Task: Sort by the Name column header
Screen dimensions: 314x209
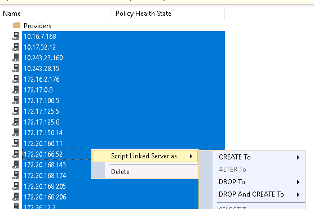Action: (x=56, y=14)
